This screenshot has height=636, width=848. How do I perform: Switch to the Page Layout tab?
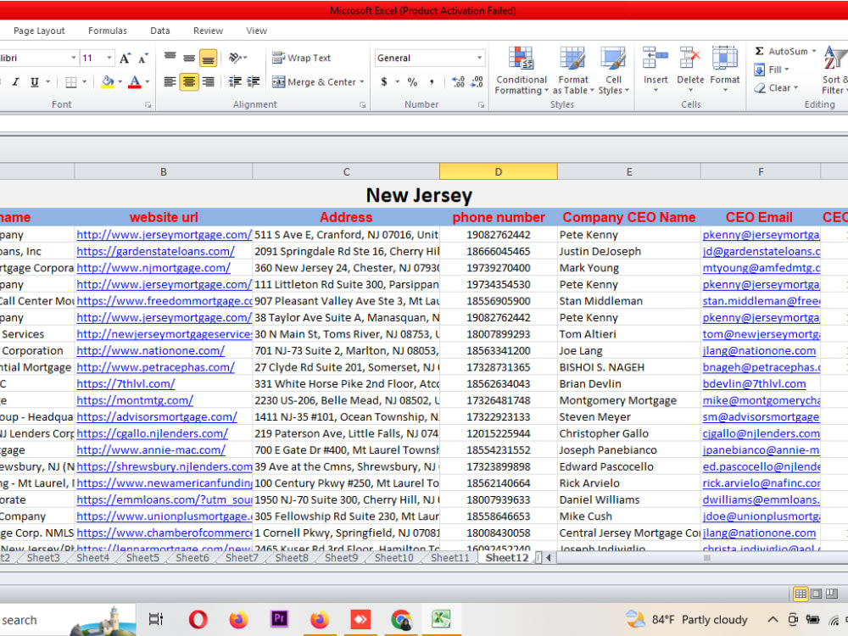pyautogui.click(x=39, y=31)
